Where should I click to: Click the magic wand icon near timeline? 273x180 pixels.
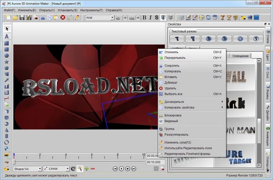click(80, 168)
